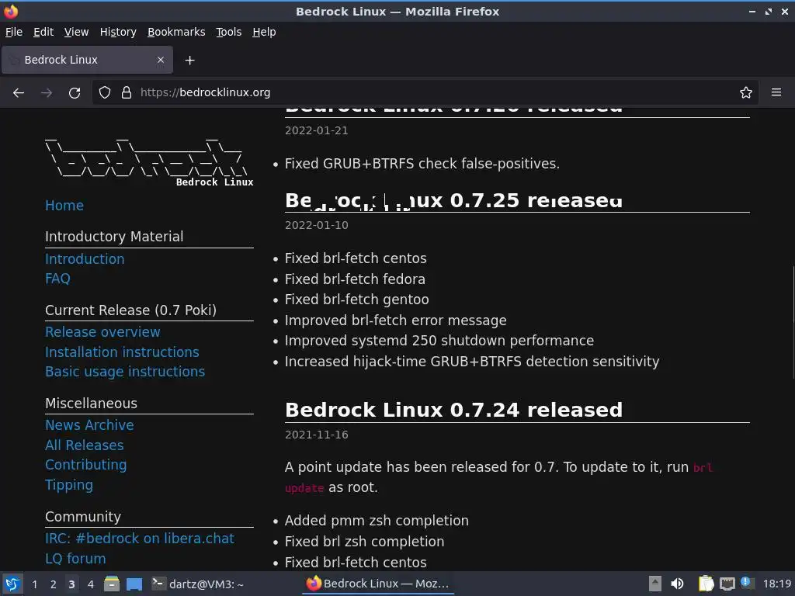Viewport: 795px width, 596px height.
Task: Click the page vertical scrollbar thumb
Action: [793, 321]
